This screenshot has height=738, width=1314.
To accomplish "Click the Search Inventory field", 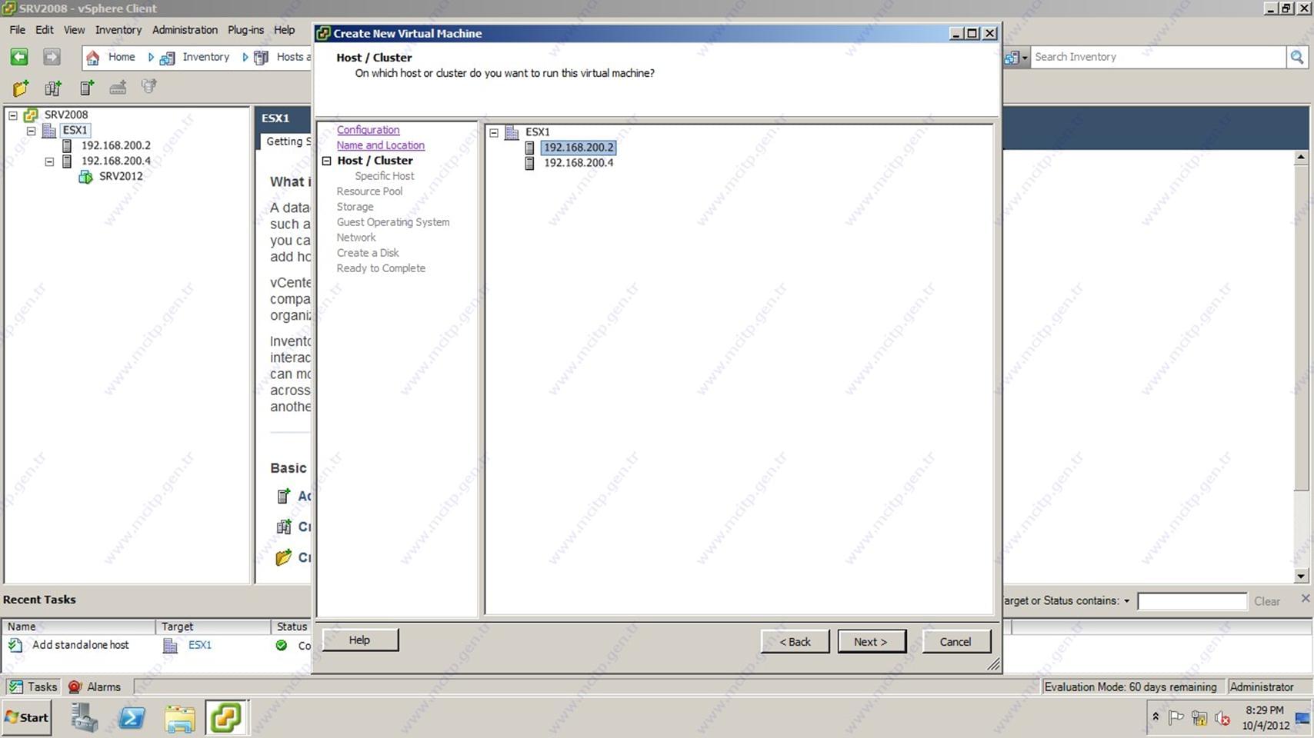I will coord(1158,57).
